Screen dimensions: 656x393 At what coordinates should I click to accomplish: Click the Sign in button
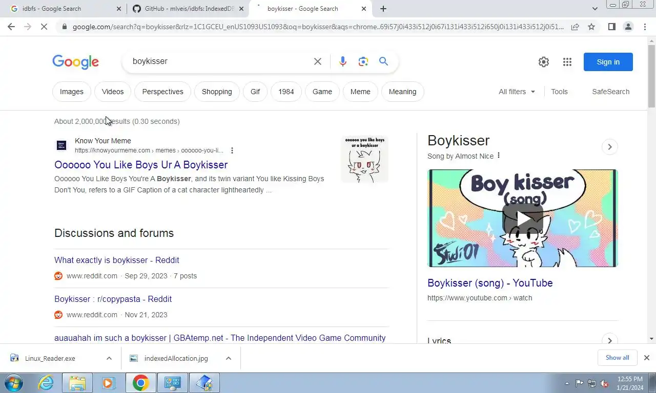coord(608,62)
